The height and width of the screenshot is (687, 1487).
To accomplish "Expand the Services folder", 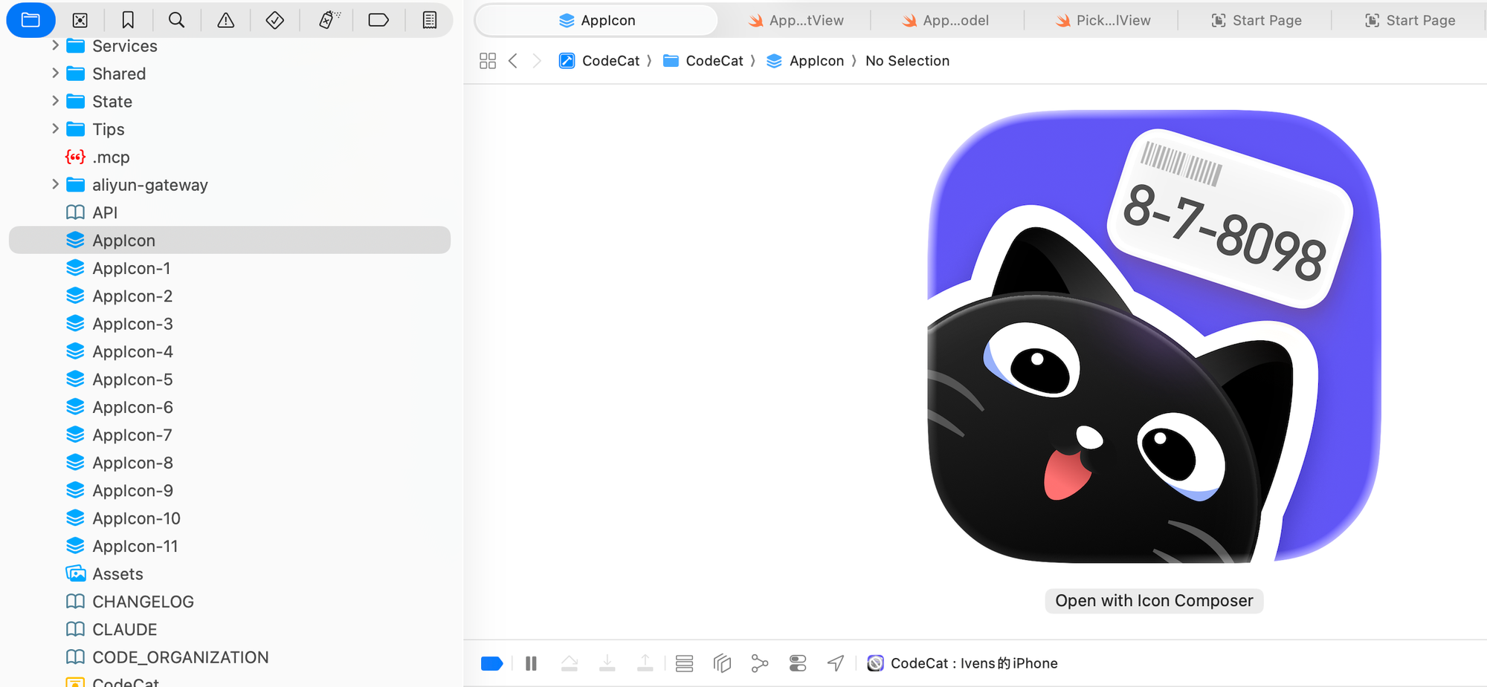I will point(55,46).
